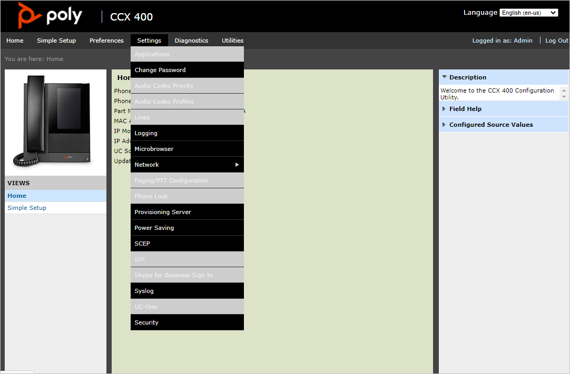
Task: Select UC-One menu entry
Action: click(187, 307)
